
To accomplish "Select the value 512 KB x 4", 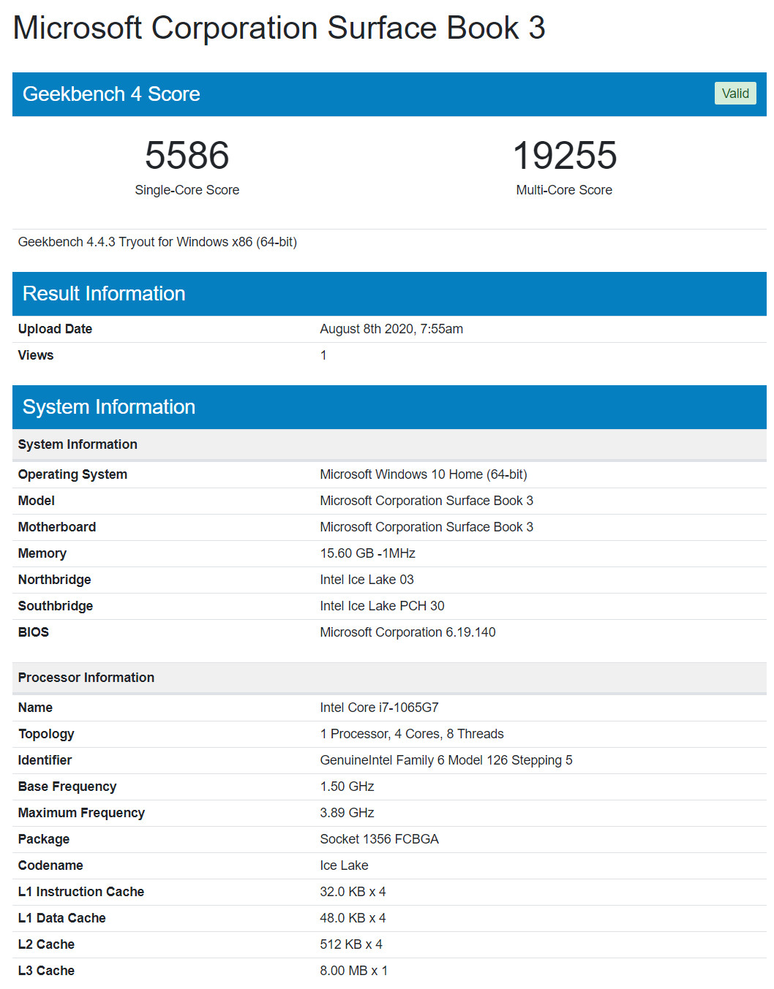I will point(351,944).
